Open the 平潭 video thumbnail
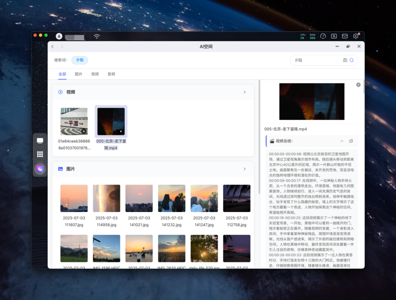 coord(74,121)
